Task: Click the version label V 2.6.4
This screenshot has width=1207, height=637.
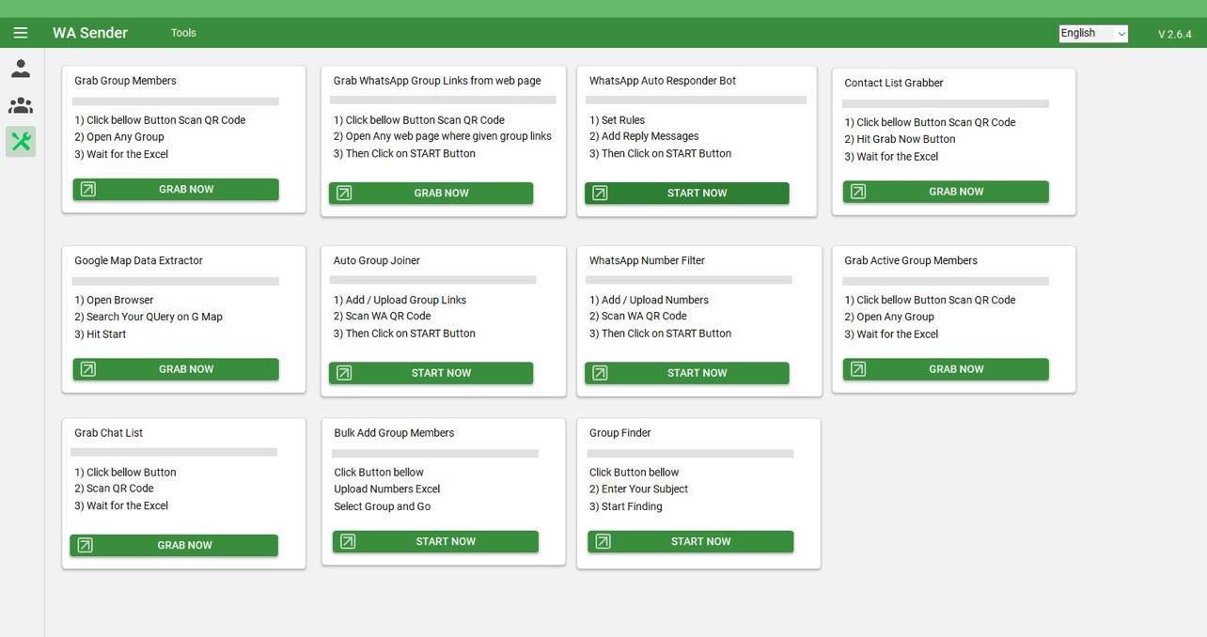Action: [x=1175, y=34]
